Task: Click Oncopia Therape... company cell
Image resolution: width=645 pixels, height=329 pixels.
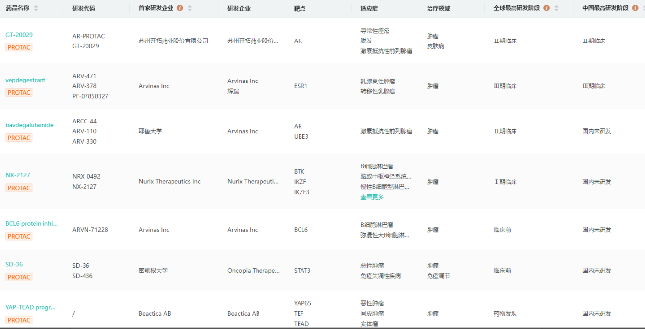Action: click(254, 271)
